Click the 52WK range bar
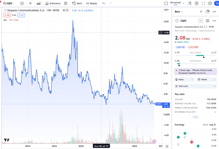This screenshot has width=219, height=149. (195, 64)
